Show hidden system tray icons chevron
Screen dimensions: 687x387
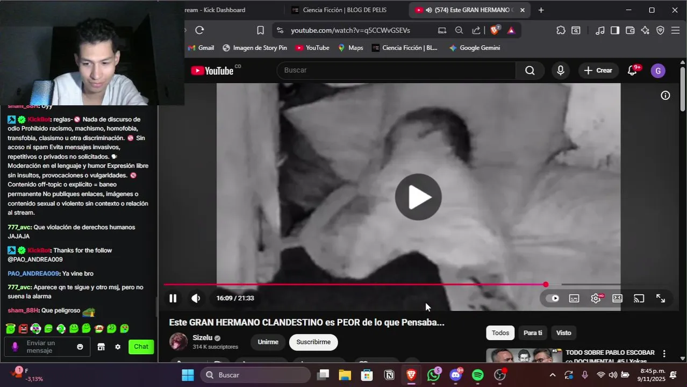tap(552, 375)
